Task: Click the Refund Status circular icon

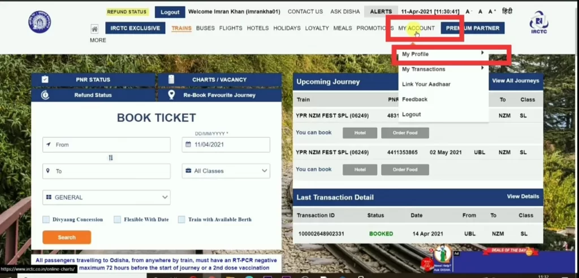Action: [x=45, y=95]
